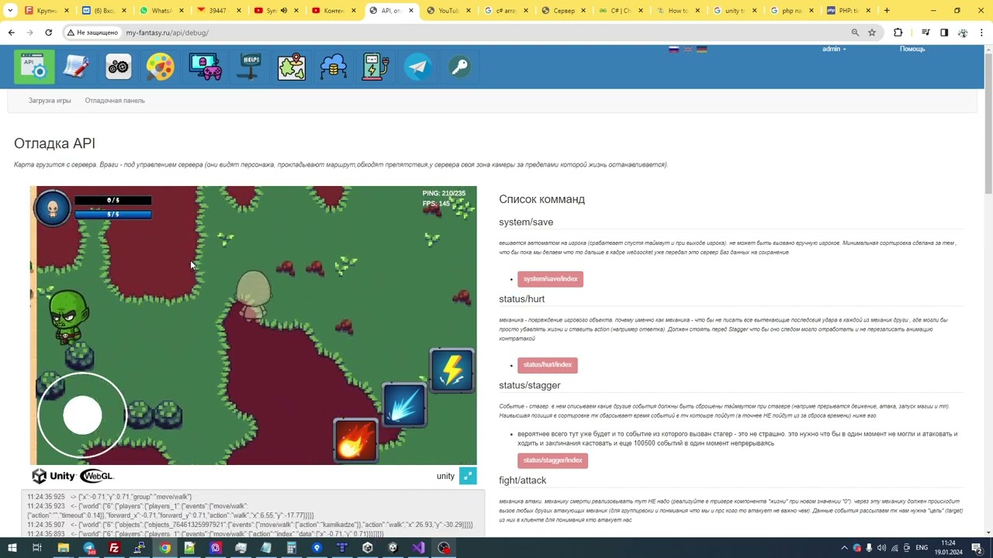Viewport: 993px width, 558px height.
Task: Open the extensions puzzle icon
Action: pos(898,33)
